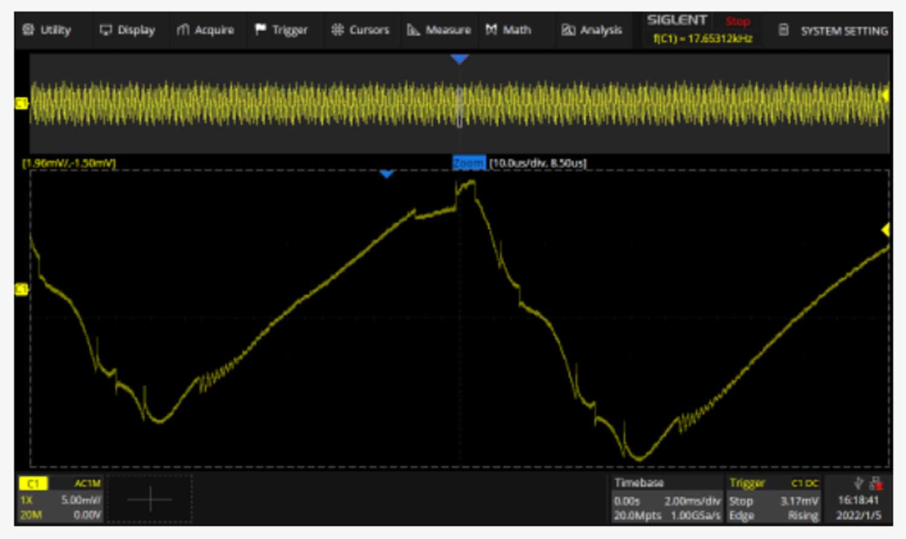Click the network disconnected icon
Viewport: 906px width, 539px height.
tap(876, 483)
